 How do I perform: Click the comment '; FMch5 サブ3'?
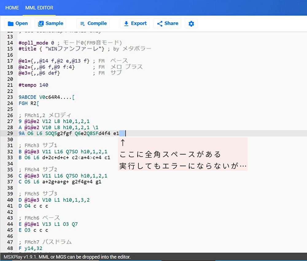click(38, 194)
